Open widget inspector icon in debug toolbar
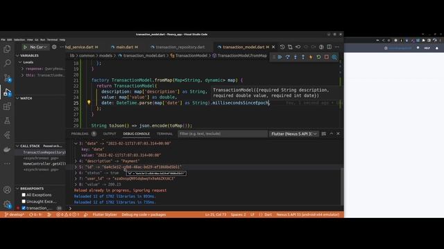 coord(334,57)
